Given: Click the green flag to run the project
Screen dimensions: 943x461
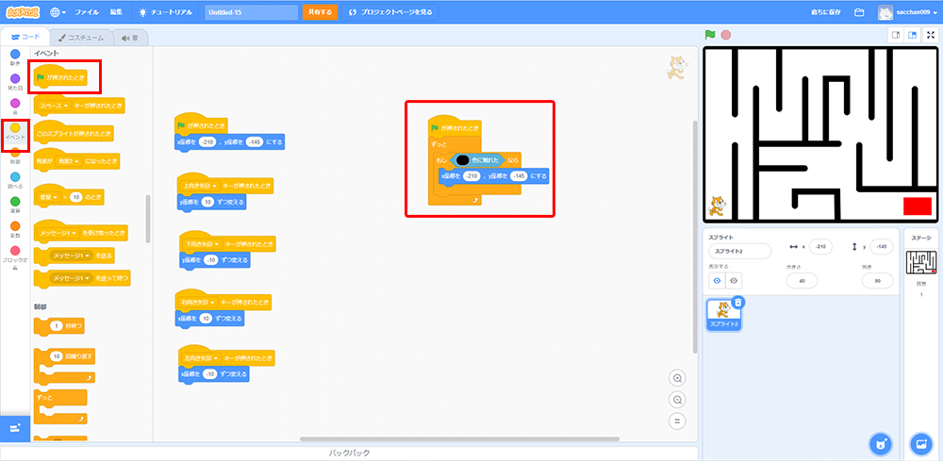Looking at the screenshot, I should click(710, 35).
